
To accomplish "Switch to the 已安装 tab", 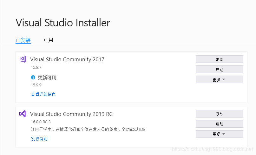I will pos(23,40).
